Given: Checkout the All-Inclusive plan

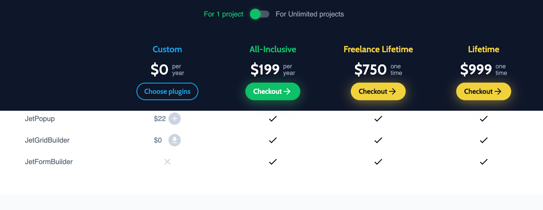Looking at the screenshot, I should pyautogui.click(x=273, y=92).
